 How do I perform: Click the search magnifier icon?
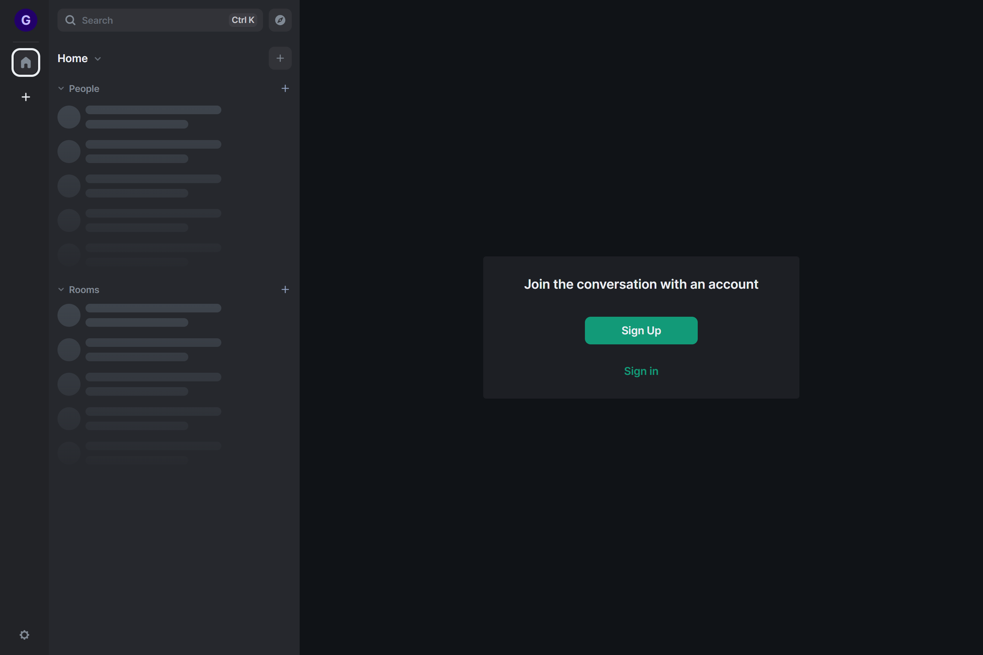tap(70, 20)
